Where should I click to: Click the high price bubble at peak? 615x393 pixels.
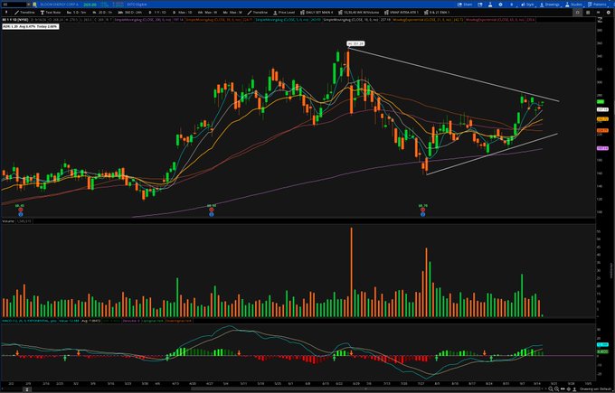point(355,44)
